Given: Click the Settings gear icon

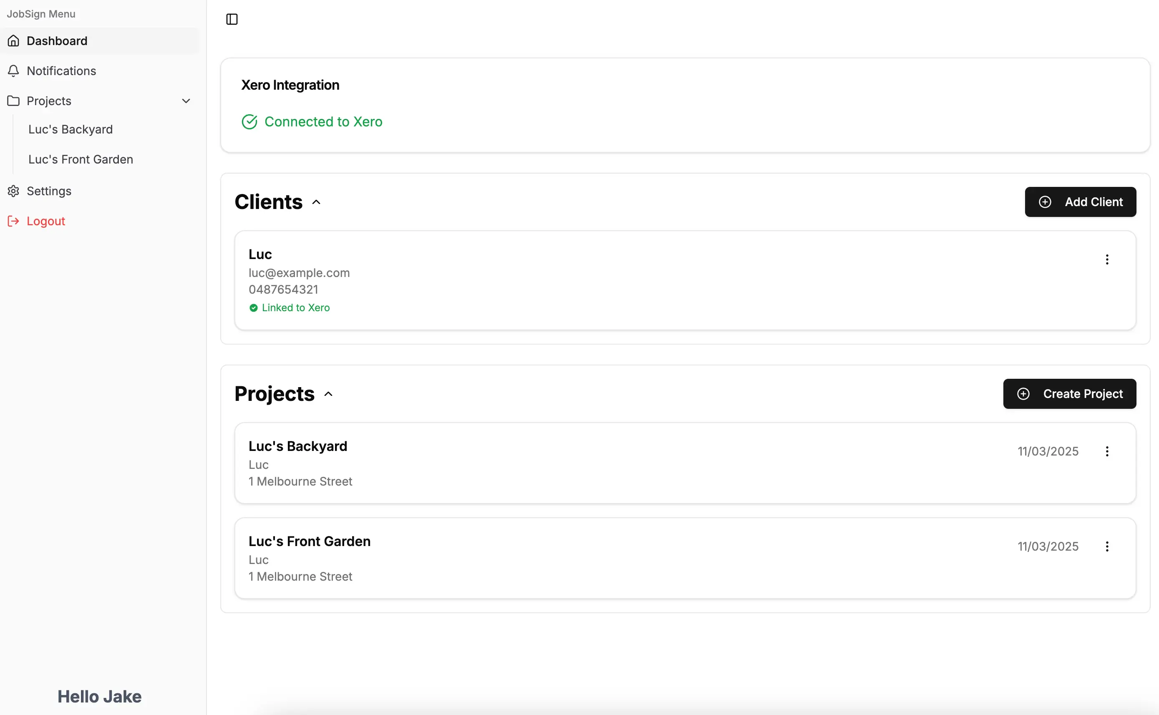Looking at the screenshot, I should click(13, 191).
